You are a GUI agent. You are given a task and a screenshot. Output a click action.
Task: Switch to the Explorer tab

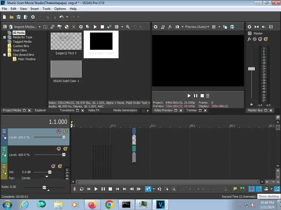[40, 110]
